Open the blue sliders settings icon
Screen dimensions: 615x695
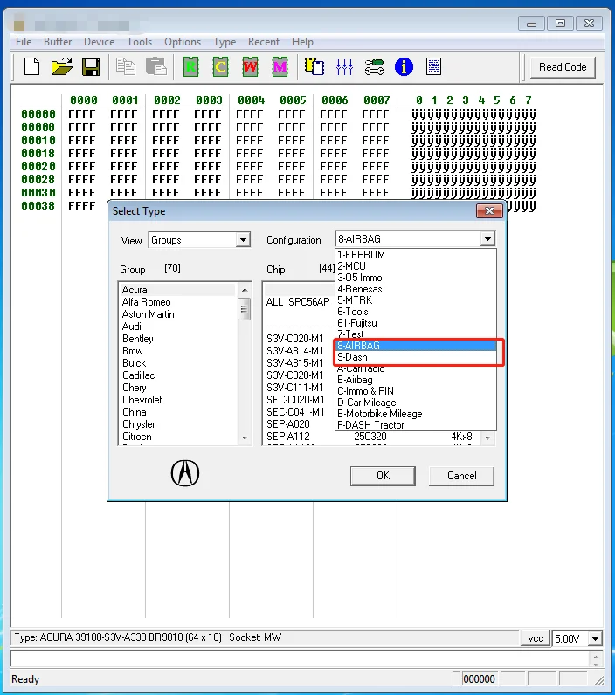[x=344, y=67]
